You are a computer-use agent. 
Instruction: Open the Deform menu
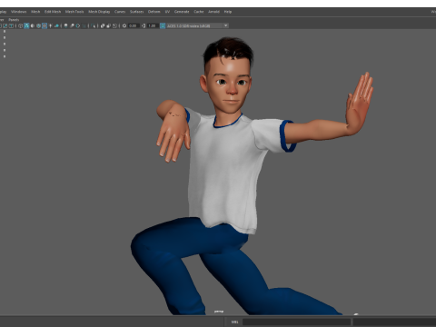154,12
